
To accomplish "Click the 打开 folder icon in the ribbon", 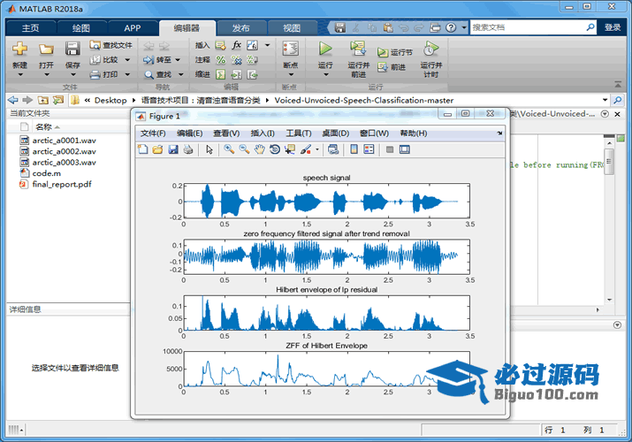I will (x=46, y=50).
